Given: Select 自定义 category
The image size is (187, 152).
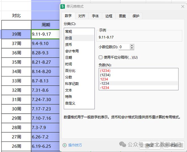Looking at the screenshot, I should click(x=79, y=103).
